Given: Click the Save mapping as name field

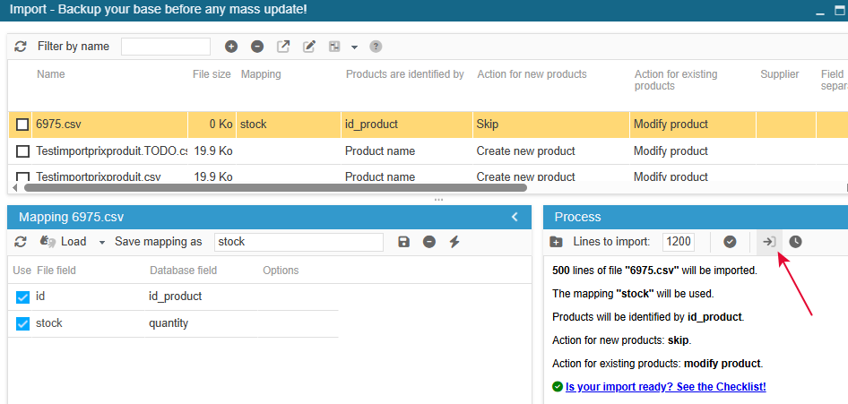Looking at the screenshot, I should click(299, 242).
